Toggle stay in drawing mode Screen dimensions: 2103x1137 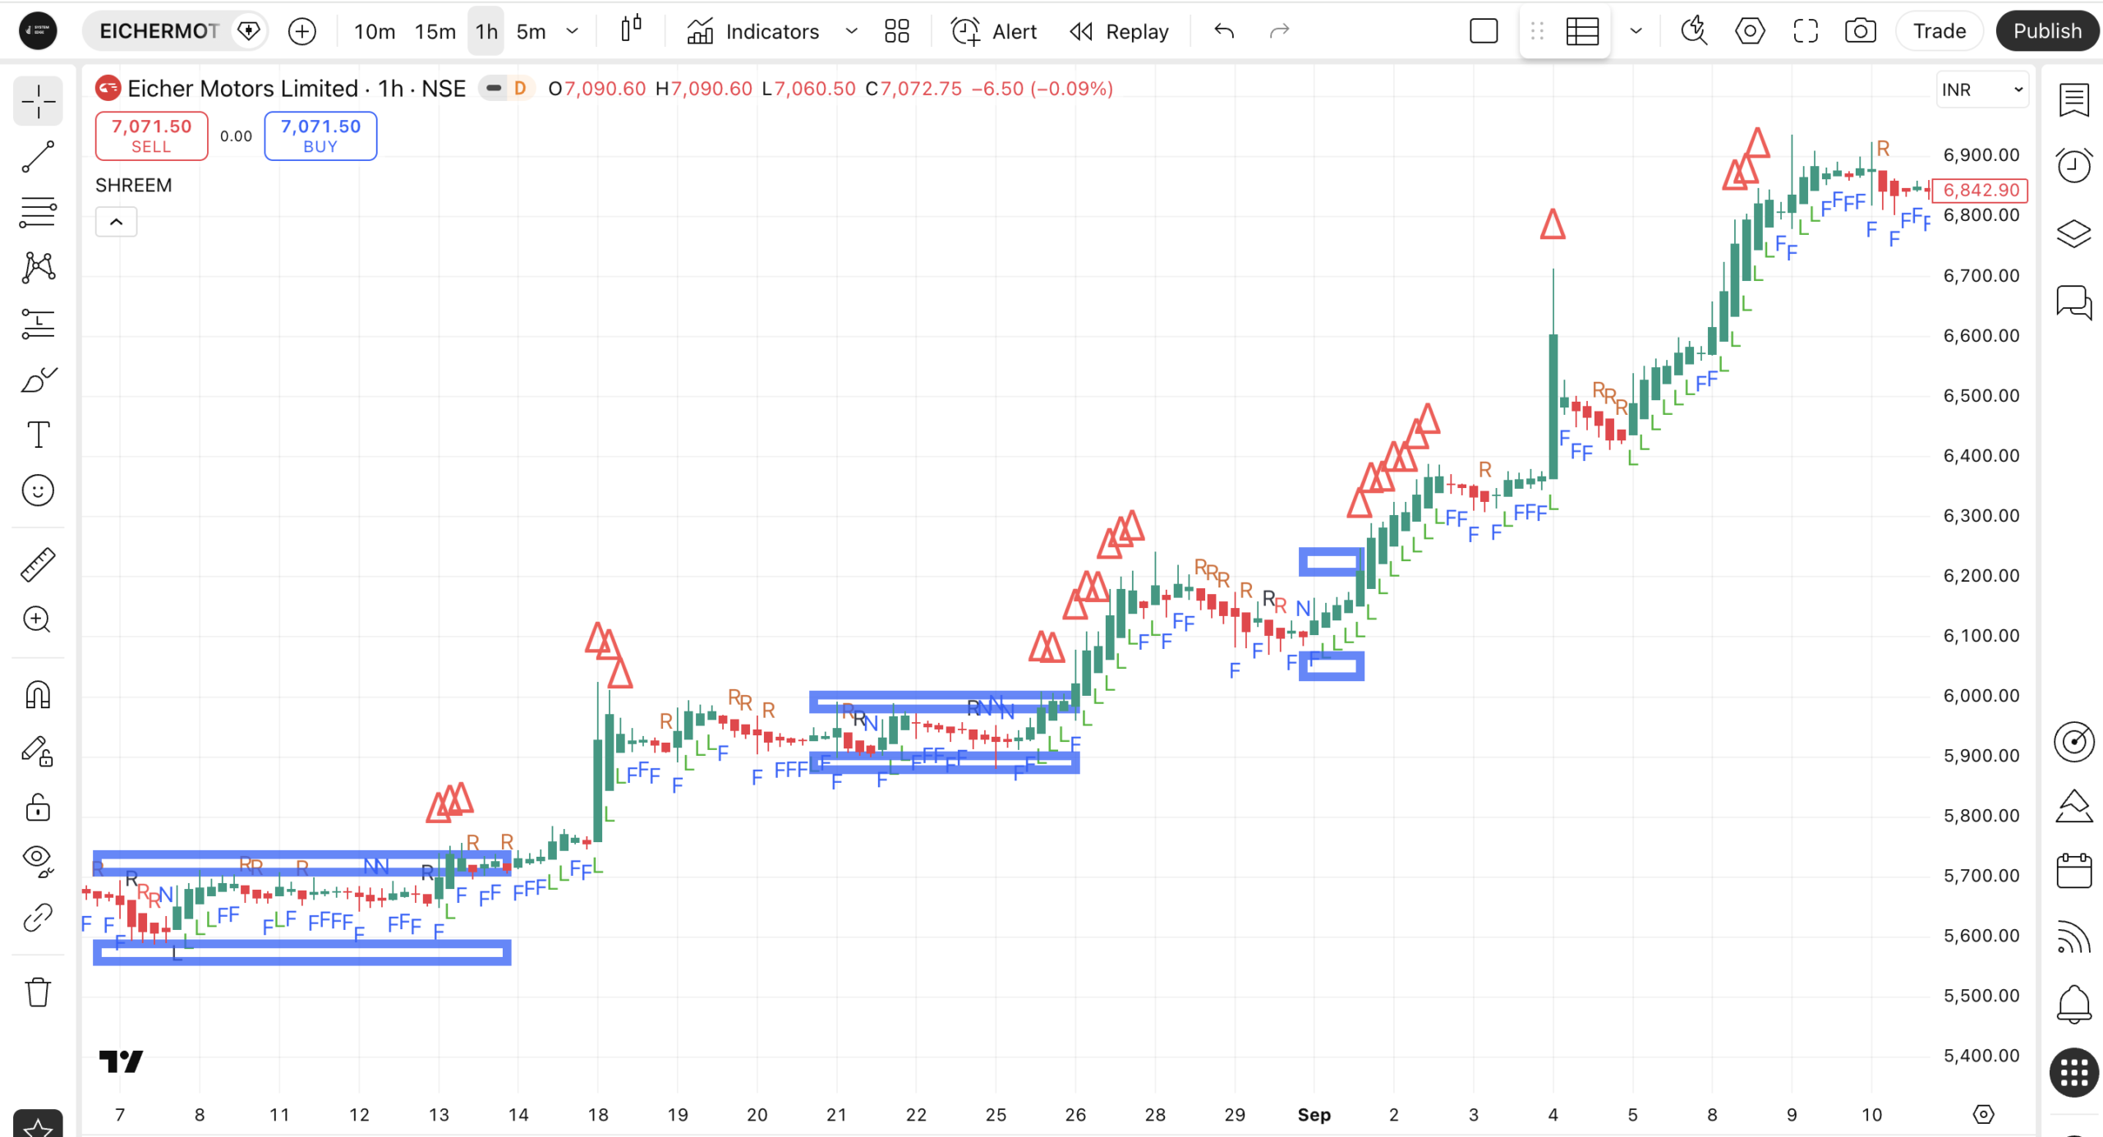pos(38,751)
